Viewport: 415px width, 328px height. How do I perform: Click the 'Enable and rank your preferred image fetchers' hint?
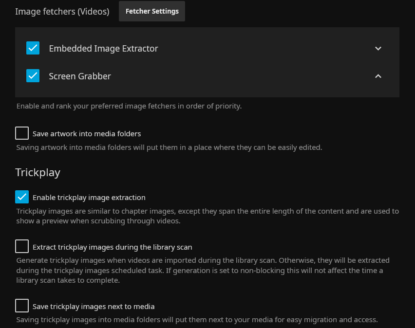pos(129,106)
